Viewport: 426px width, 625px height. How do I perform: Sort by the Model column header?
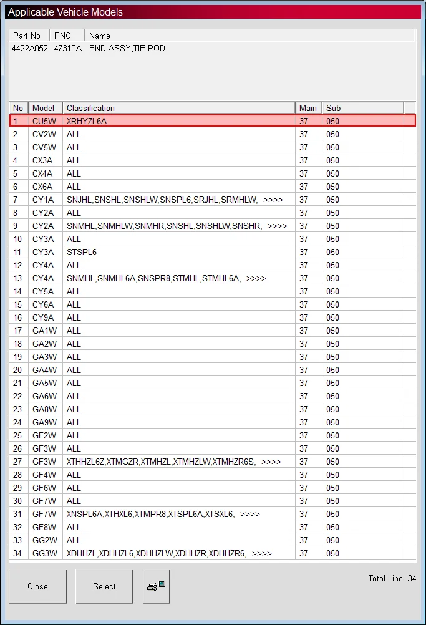click(46, 108)
